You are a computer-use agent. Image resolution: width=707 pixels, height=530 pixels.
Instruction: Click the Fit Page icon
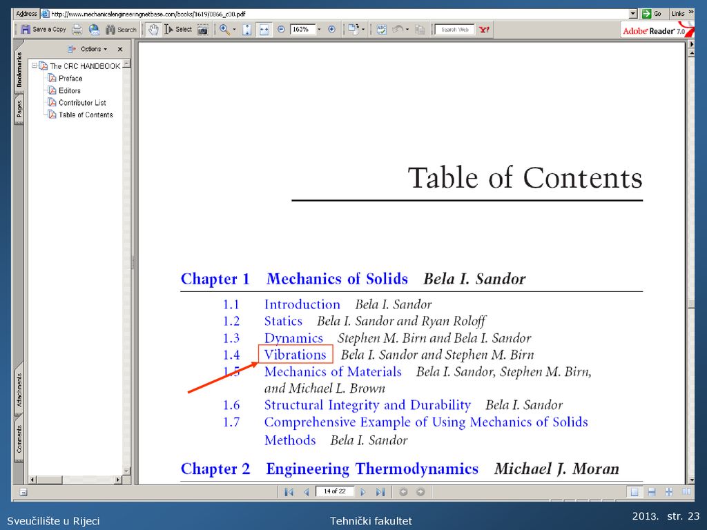(246, 30)
